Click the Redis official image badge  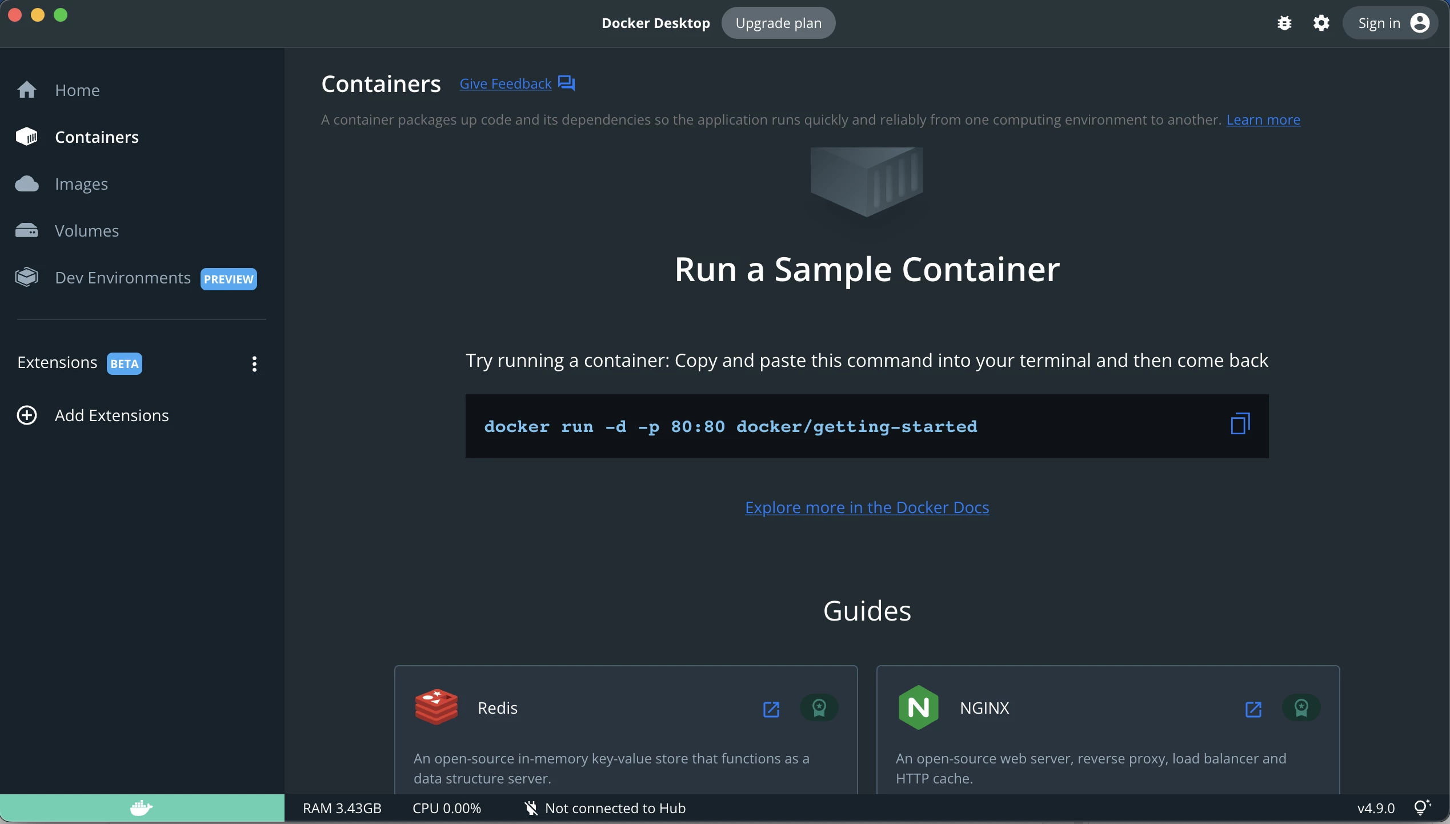coord(819,708)
